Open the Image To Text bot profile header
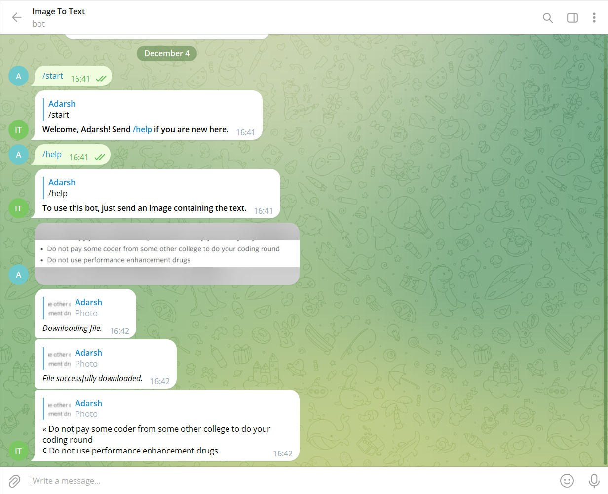Screen dimensions: 608x494 pyautogui.click(x=58, y=17)
